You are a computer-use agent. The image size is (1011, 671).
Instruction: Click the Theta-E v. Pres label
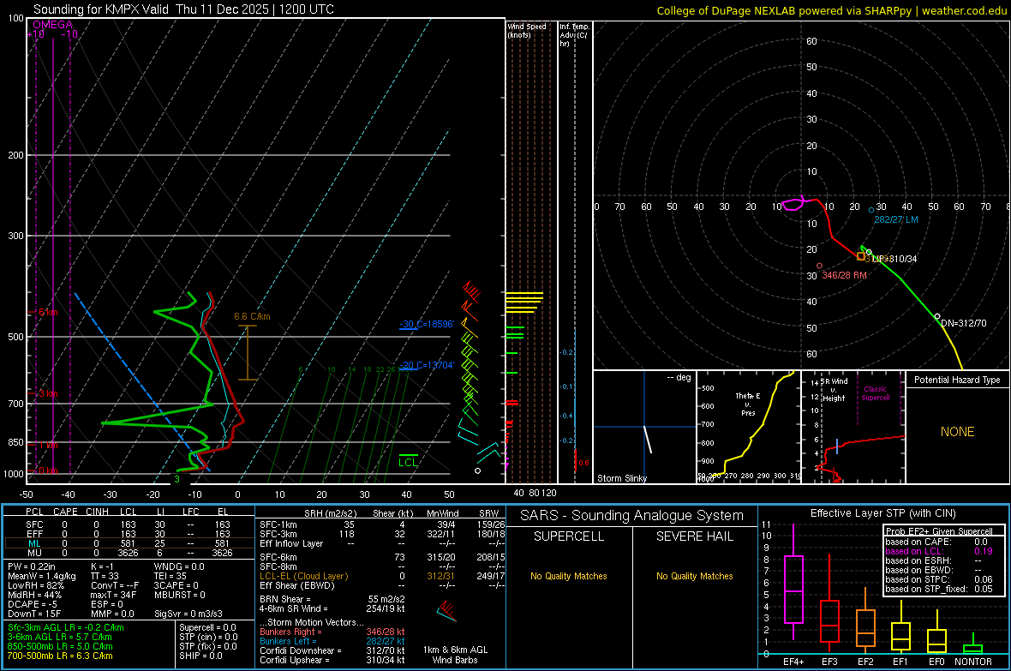pyautogui.click(x=748, y=404)
